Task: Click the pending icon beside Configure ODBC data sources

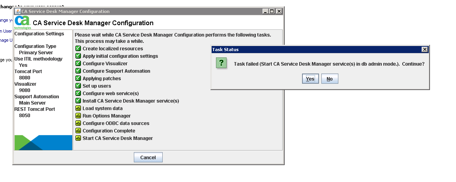Action: tap(78, 123)
